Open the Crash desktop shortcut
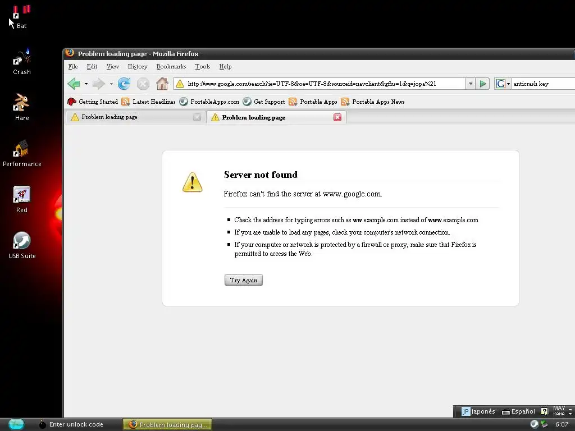The width and height of the screenshot is (575, 431). [x=22, y=62]
